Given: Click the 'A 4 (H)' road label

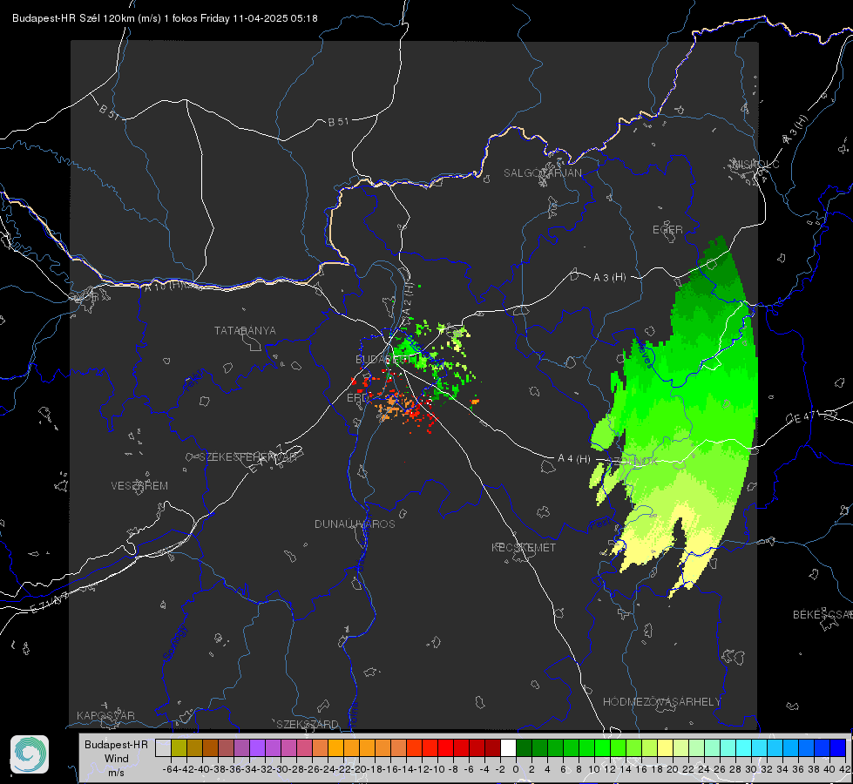Looking at the screenshot, I should [574, 459].
